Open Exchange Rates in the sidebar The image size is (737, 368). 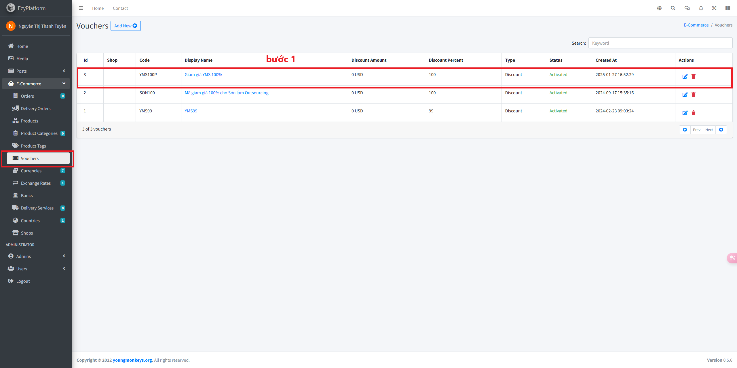(x=38, y=183)
